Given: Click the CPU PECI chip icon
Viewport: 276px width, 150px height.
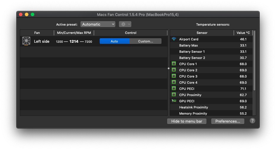Looking at the screenshot, I should 174,88.
